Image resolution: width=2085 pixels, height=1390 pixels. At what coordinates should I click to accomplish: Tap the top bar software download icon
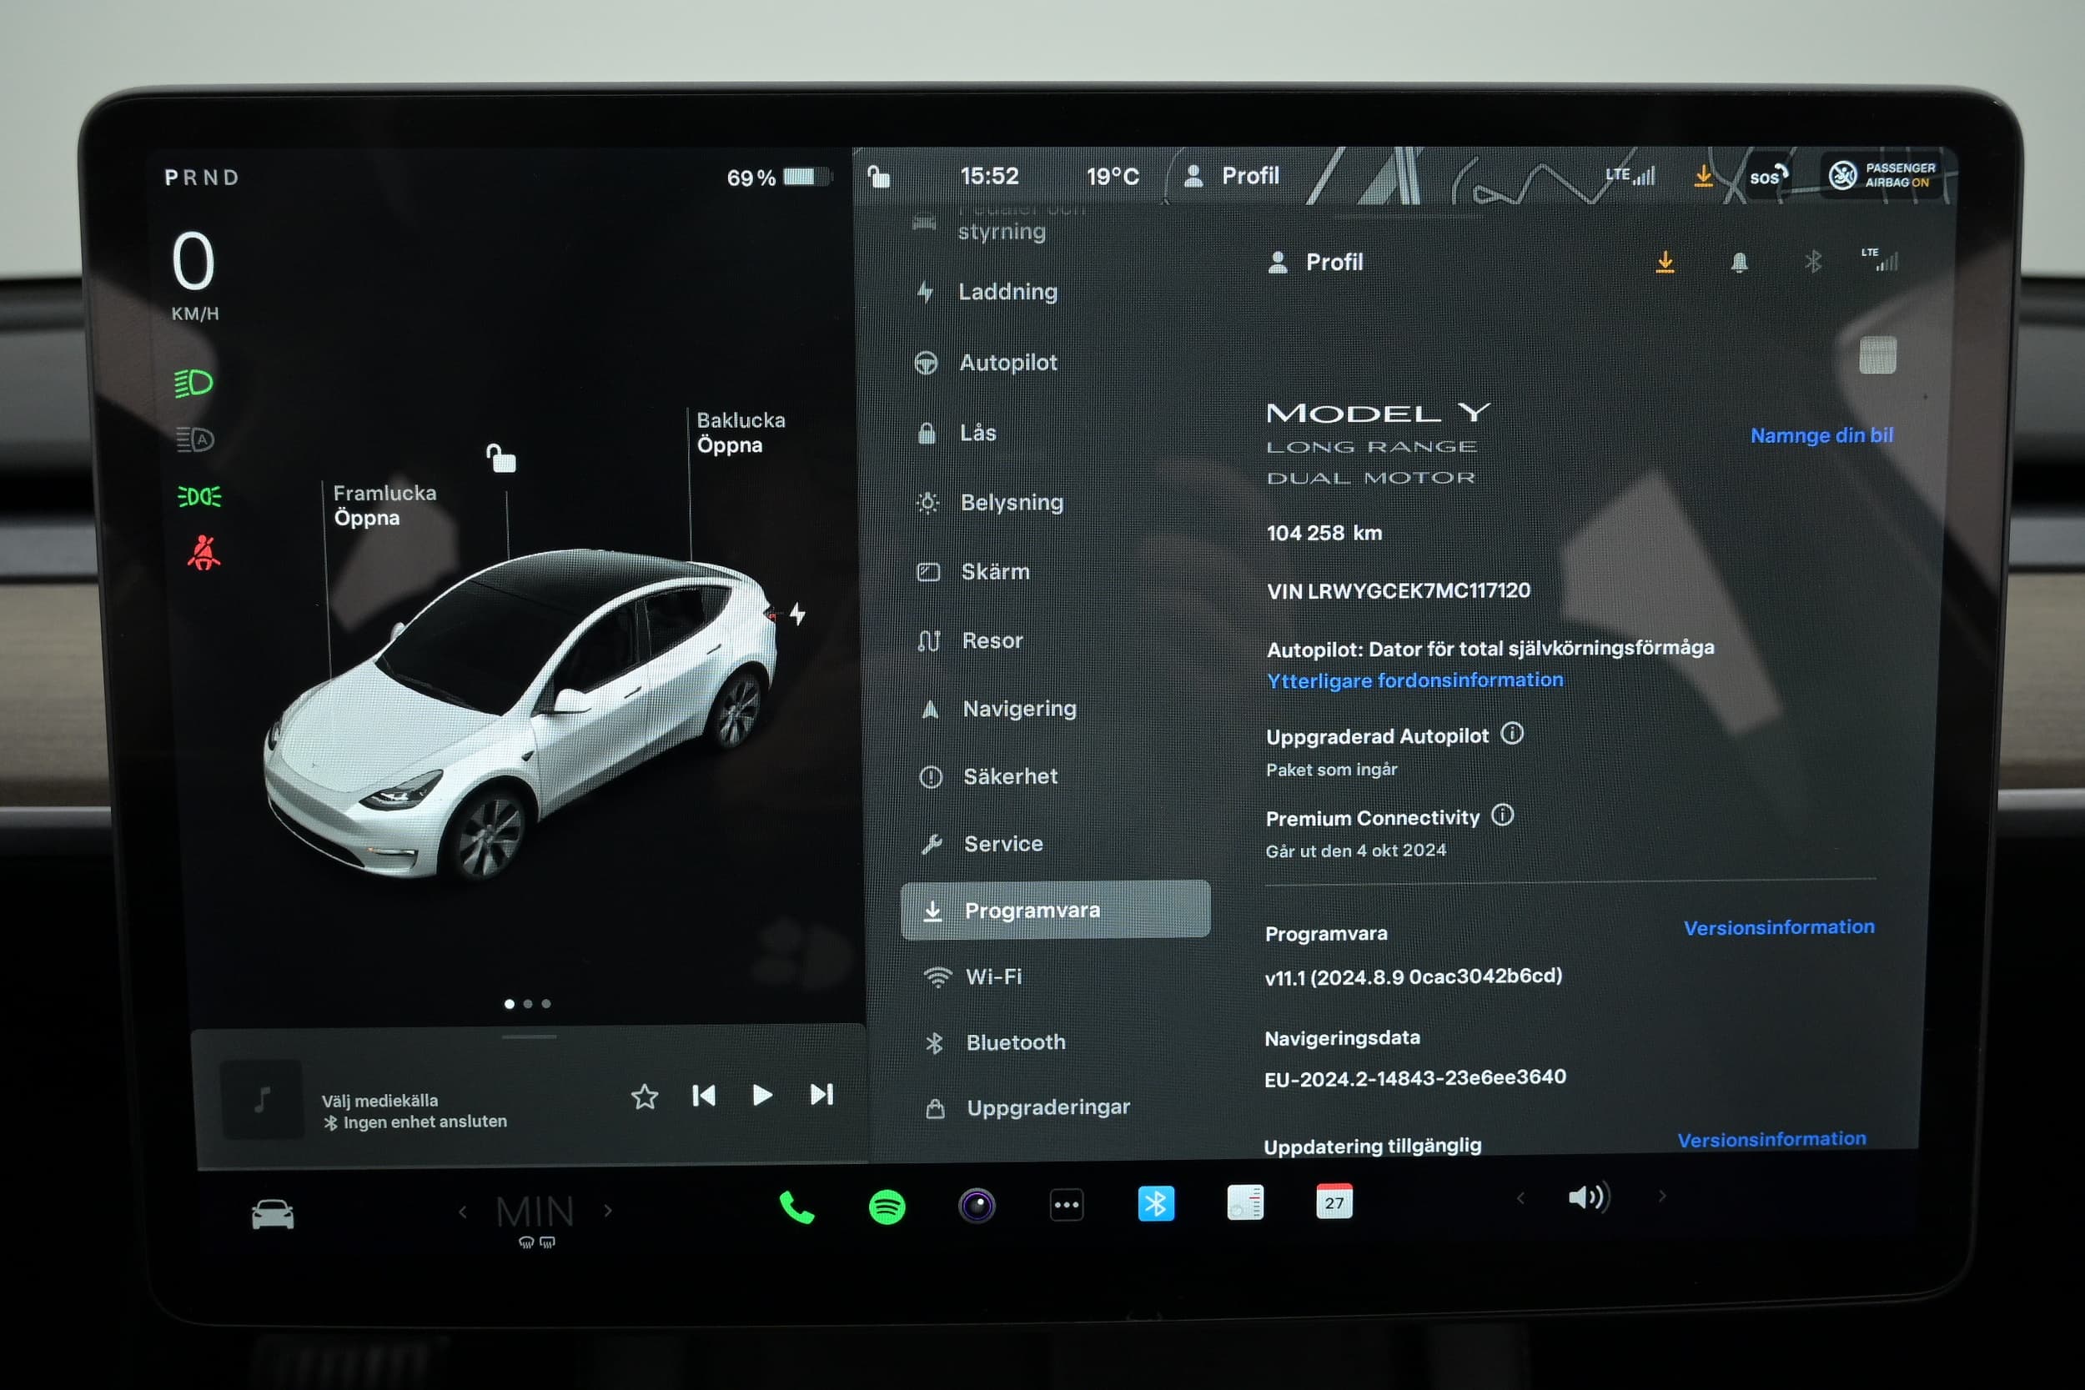(x=1703, y=176)
